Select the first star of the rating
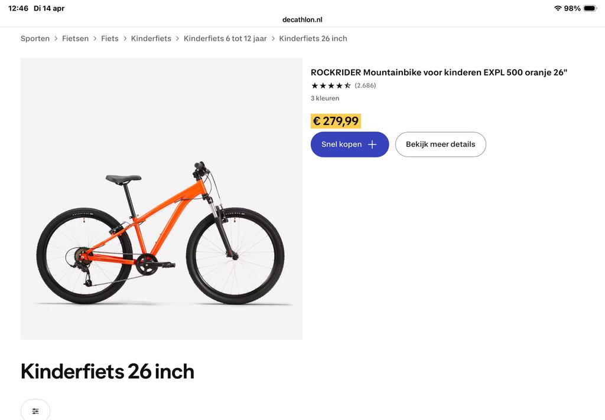This screenshot has width=605, height=420. (314, 85)
